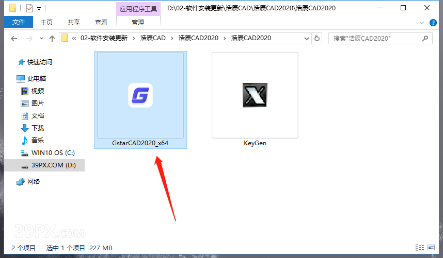This screenshot has width=443, height=258.
Task: Click the 下载 blue arrow icon
Action: tap(25, 128)
